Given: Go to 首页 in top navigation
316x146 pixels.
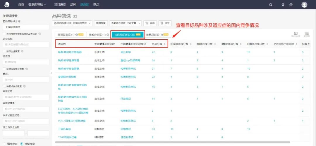Looking at the screenshot, I should [x=21, y=4].
